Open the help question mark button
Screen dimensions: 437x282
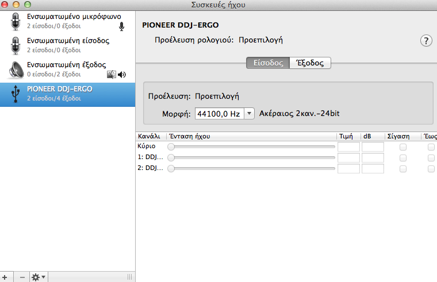(426, 41)
